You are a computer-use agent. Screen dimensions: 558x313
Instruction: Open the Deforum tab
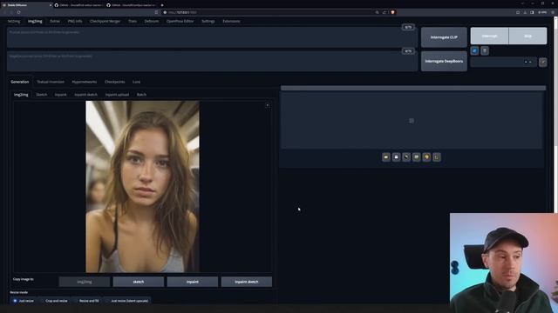[152, 21]
